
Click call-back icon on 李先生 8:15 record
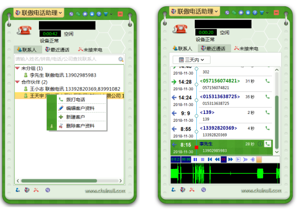(x=267, y=144)
